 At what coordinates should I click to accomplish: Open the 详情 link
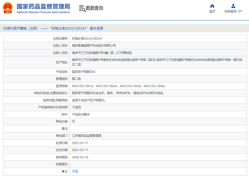(75, 171)
